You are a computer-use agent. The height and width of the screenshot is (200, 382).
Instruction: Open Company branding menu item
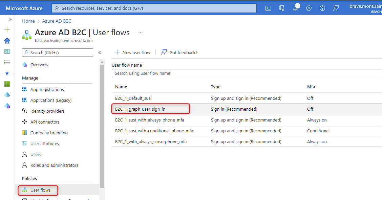49,133
